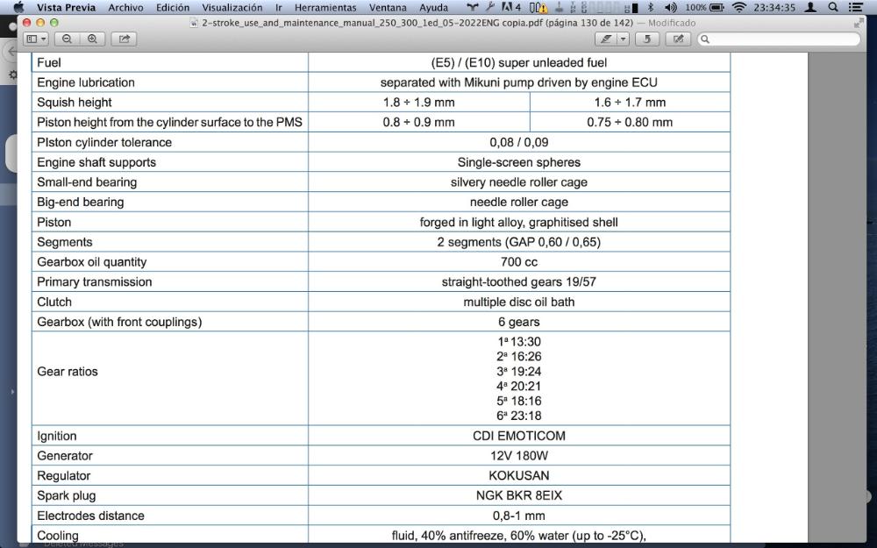Click the PDF document icon in title bar
This screenshot has width=877, height=548.
click(x=194, y=23)
